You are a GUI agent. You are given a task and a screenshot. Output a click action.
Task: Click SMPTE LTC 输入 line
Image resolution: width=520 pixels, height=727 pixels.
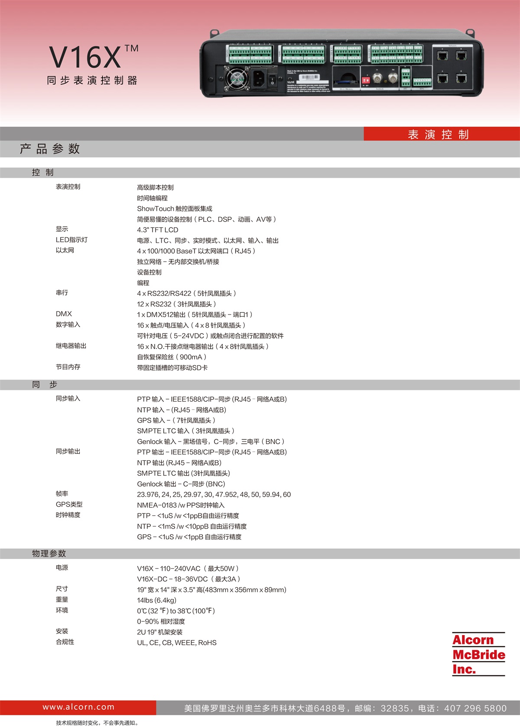coord(186,431)
